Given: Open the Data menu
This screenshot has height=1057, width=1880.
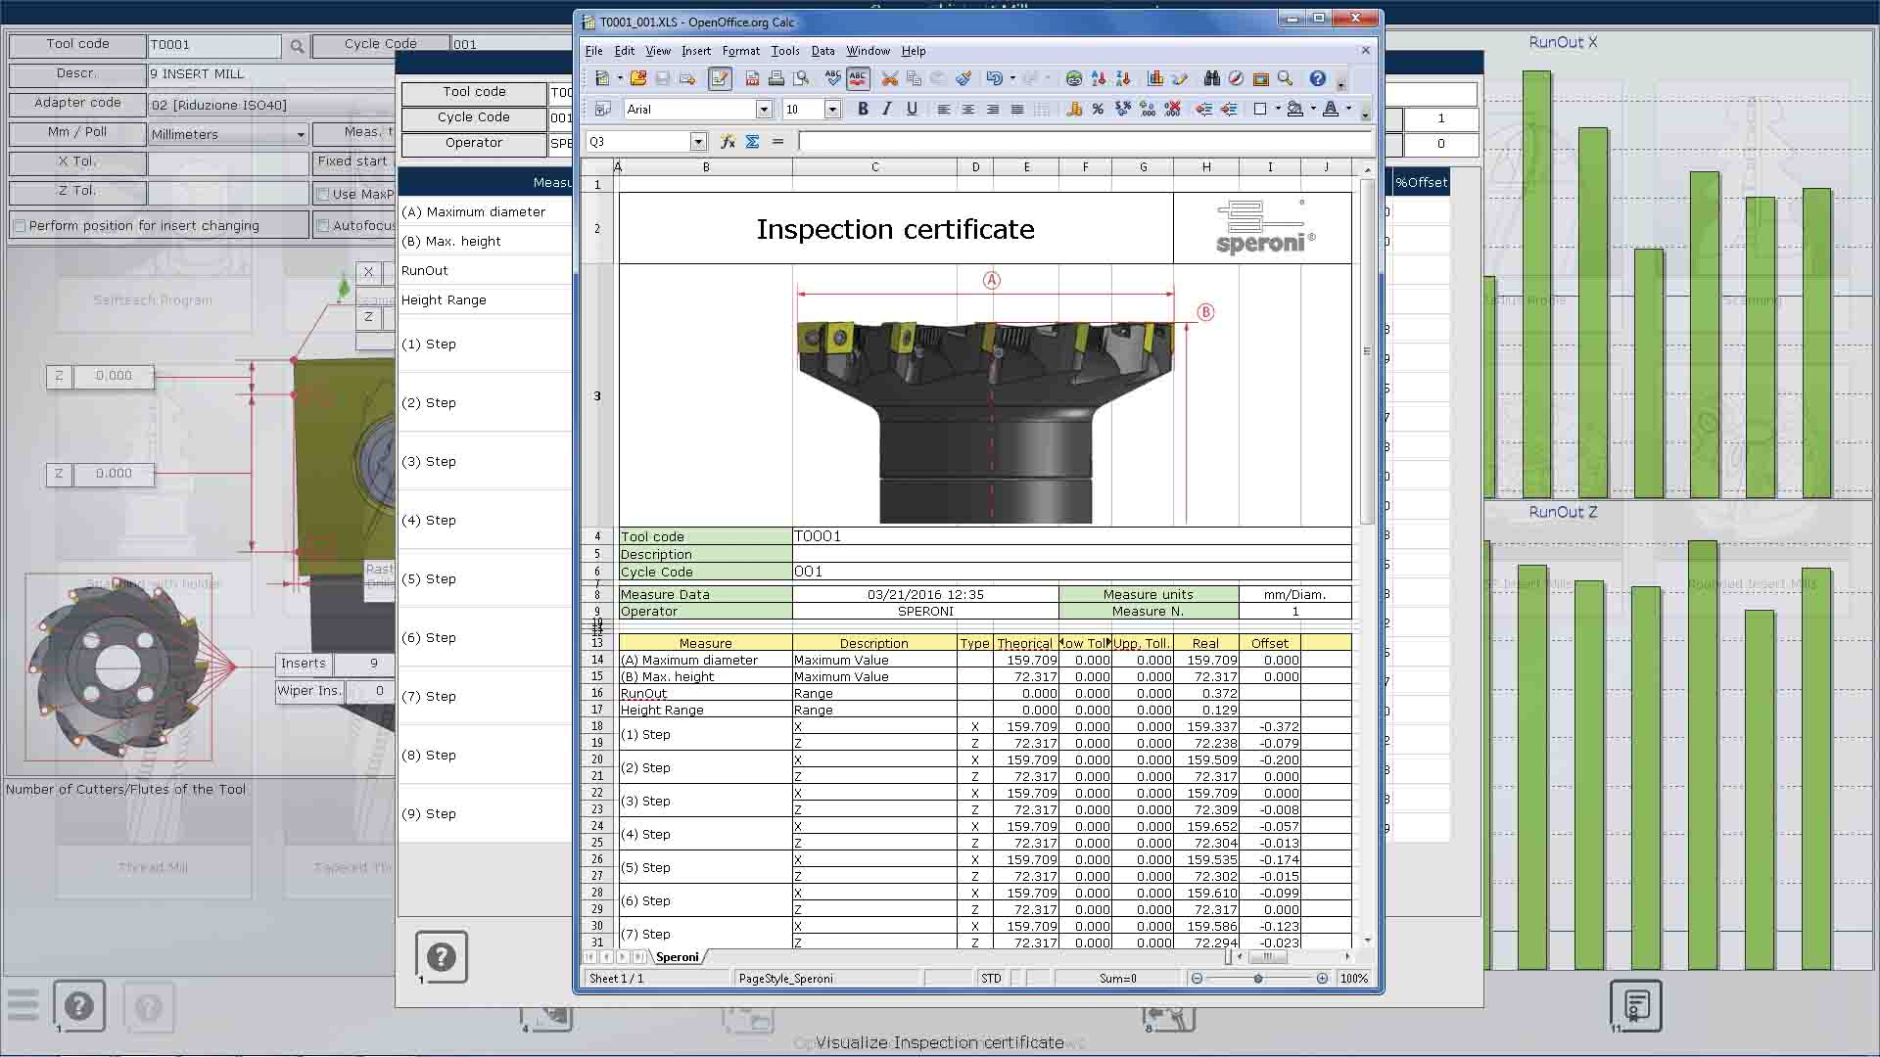Looking at the screenshot, I should click(822, 51).
